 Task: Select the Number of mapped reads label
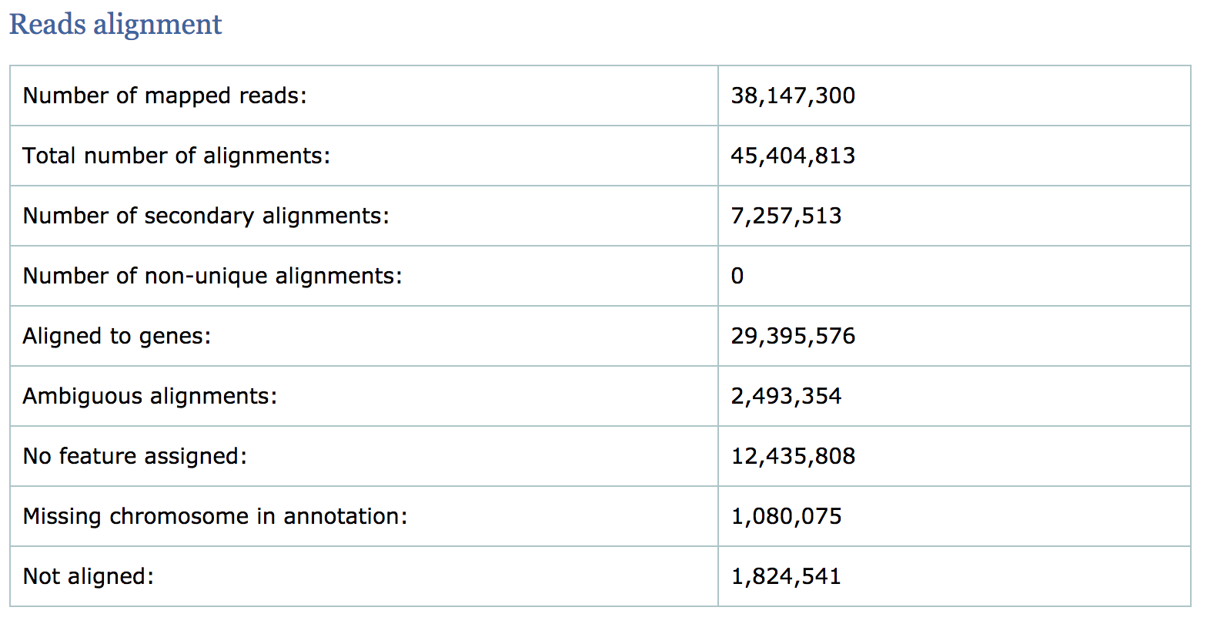click(x=165, y=96)
